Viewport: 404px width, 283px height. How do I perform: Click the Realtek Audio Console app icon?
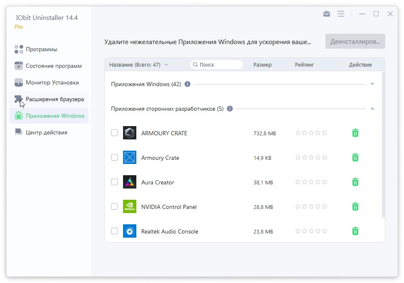(130, 231)
